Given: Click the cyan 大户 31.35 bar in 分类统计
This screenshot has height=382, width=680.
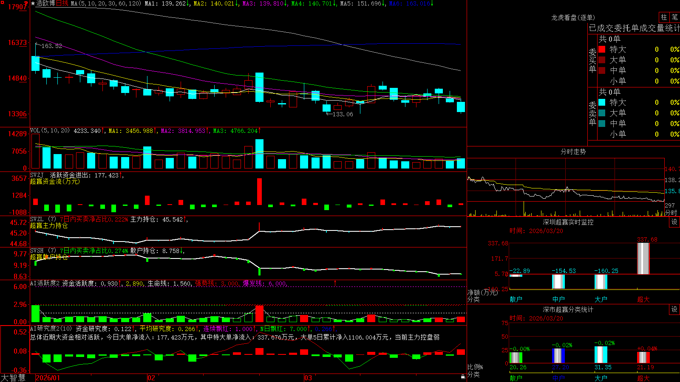Looking at the screenshot, I should click(601, 355).
